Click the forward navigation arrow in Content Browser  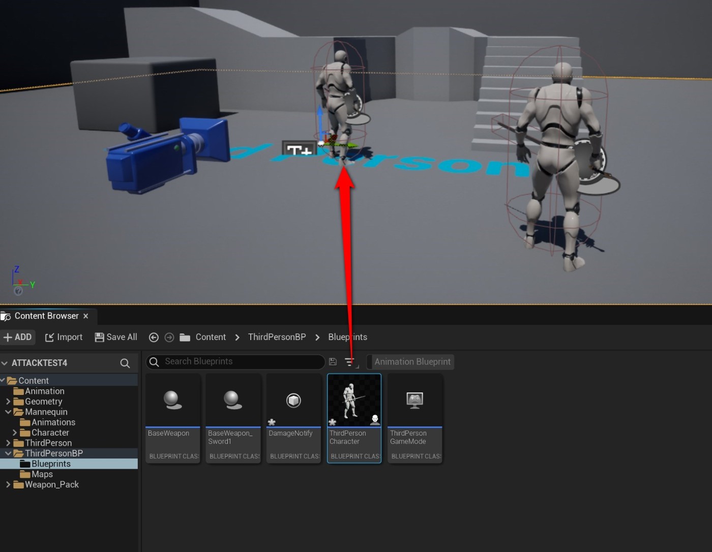169,337
